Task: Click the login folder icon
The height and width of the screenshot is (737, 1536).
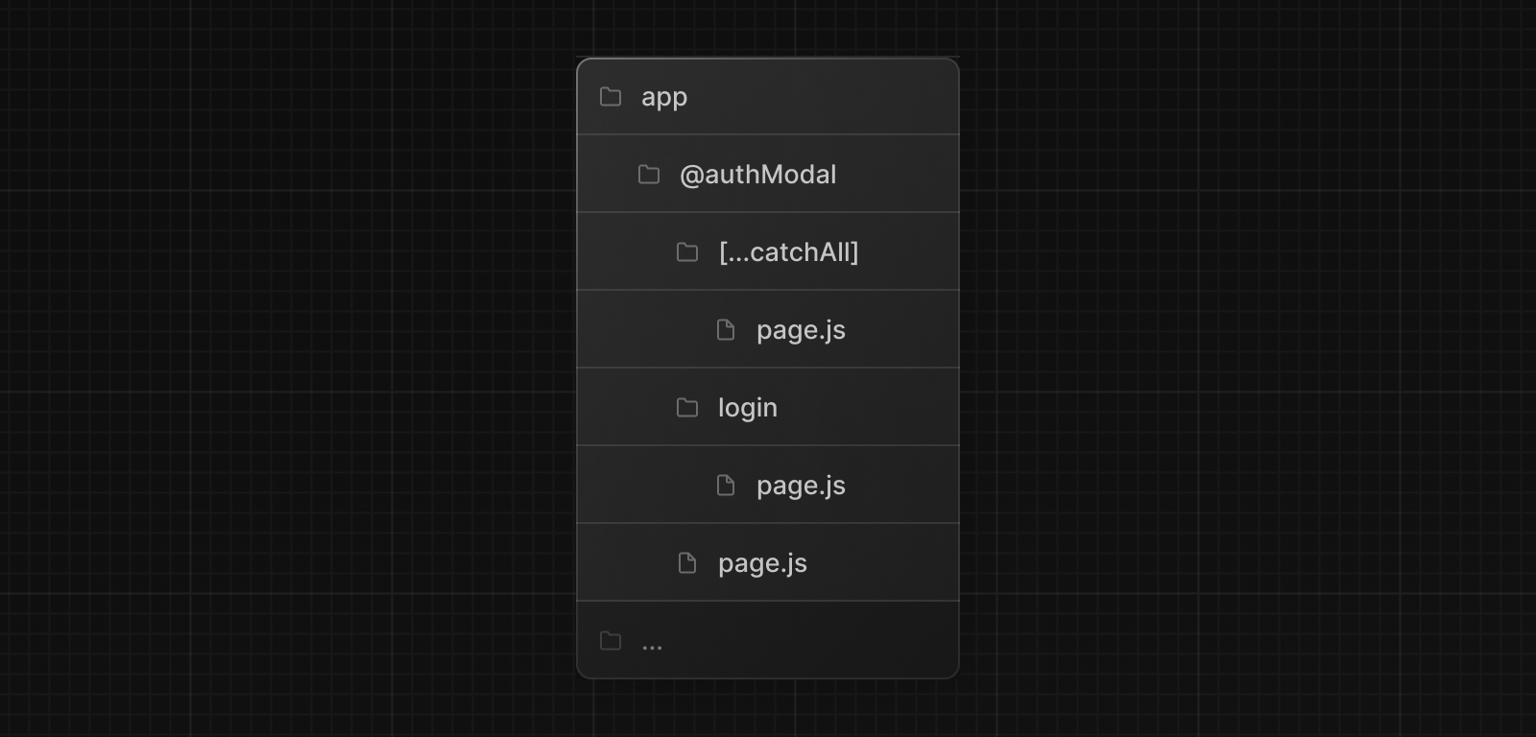Action: [x=687, y=408]
